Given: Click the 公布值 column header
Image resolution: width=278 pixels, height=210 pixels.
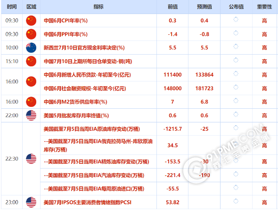Looking at the screenshot, I should click(x=236, y=7).
